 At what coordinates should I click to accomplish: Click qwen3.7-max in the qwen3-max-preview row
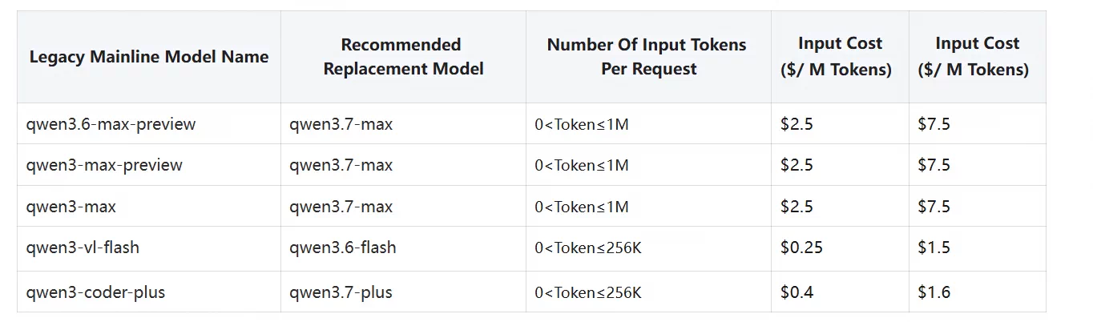(341, 165)
